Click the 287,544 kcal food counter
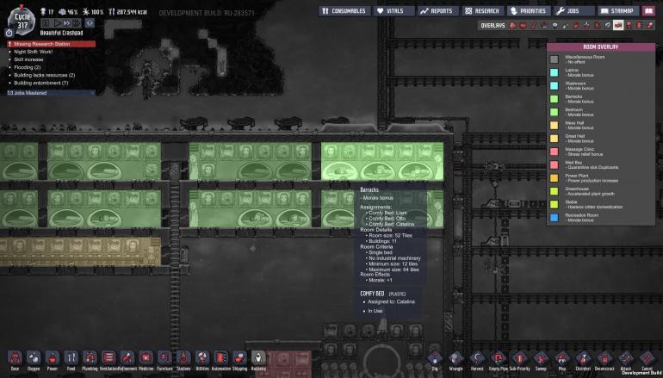Screen dimensions: 663x378 pos(128,12)
